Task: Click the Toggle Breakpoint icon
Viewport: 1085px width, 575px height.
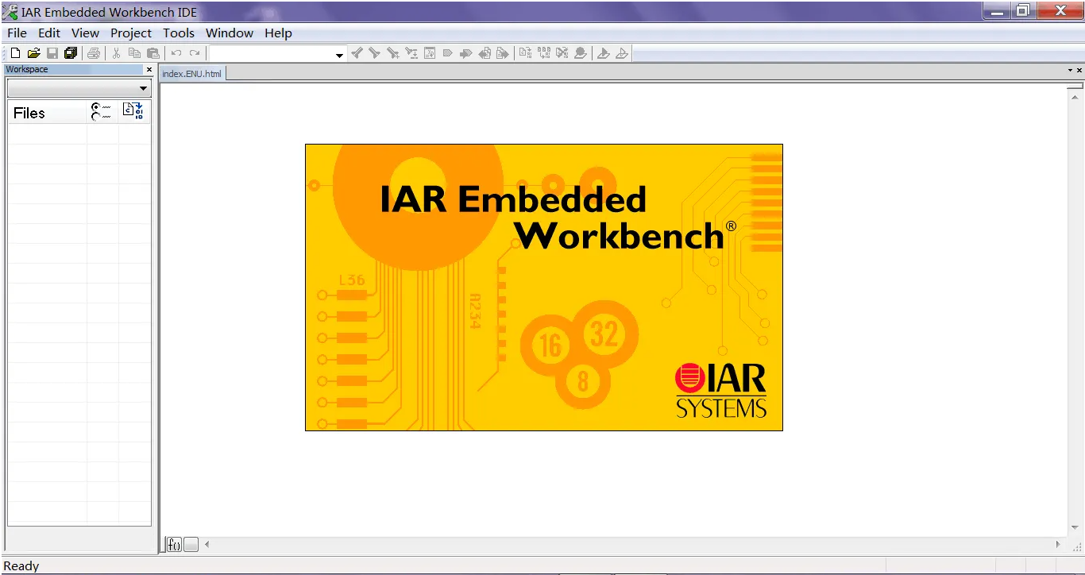Action: 581,53
